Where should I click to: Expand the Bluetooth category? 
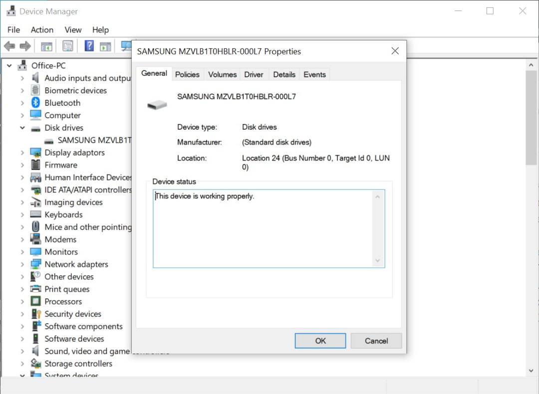[22, 103]
